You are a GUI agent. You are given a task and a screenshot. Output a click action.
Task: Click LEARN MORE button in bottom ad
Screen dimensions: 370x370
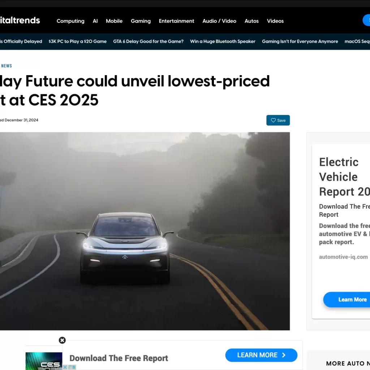pyautogui.click(x=261, y=355)
